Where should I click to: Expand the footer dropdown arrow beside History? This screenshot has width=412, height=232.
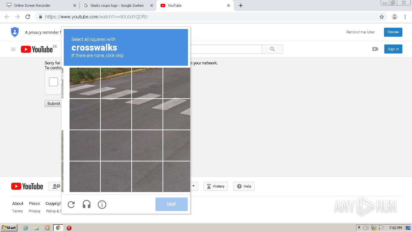(x=193, y=186)
